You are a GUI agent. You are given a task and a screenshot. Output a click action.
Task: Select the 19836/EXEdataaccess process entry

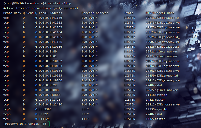click(x=162, y=18)
